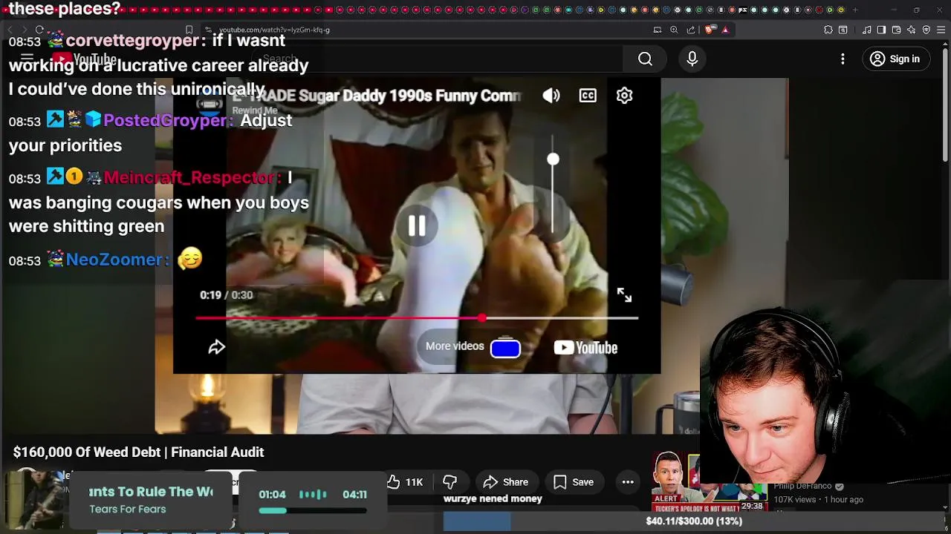Click the screen cast icon in address bar
This screenshot has width=951, height=534.
(x=658, y=30)
